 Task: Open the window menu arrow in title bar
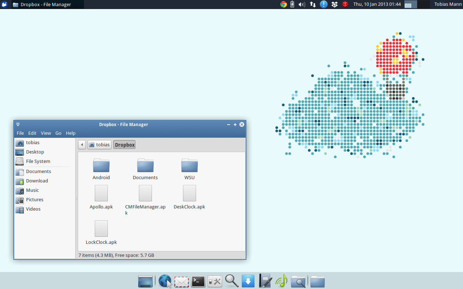coord(18,125)
